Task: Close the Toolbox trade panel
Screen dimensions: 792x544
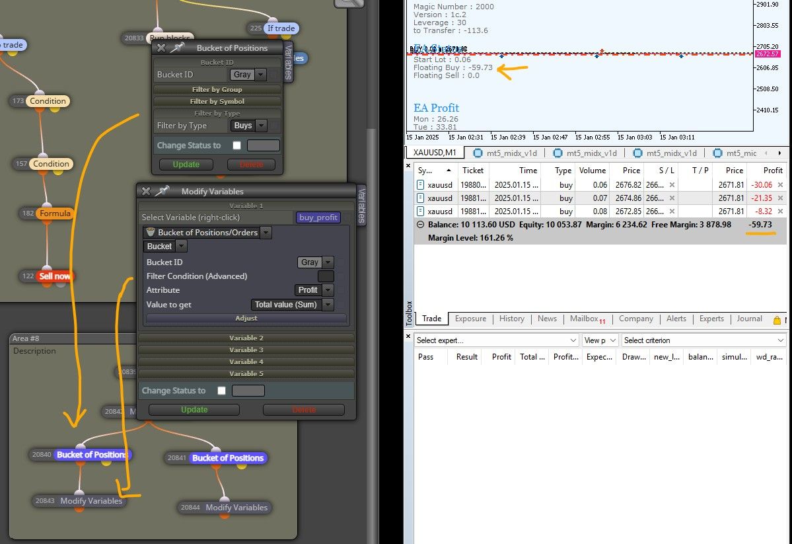Action: pyautogui.click(x=408, y=165)
